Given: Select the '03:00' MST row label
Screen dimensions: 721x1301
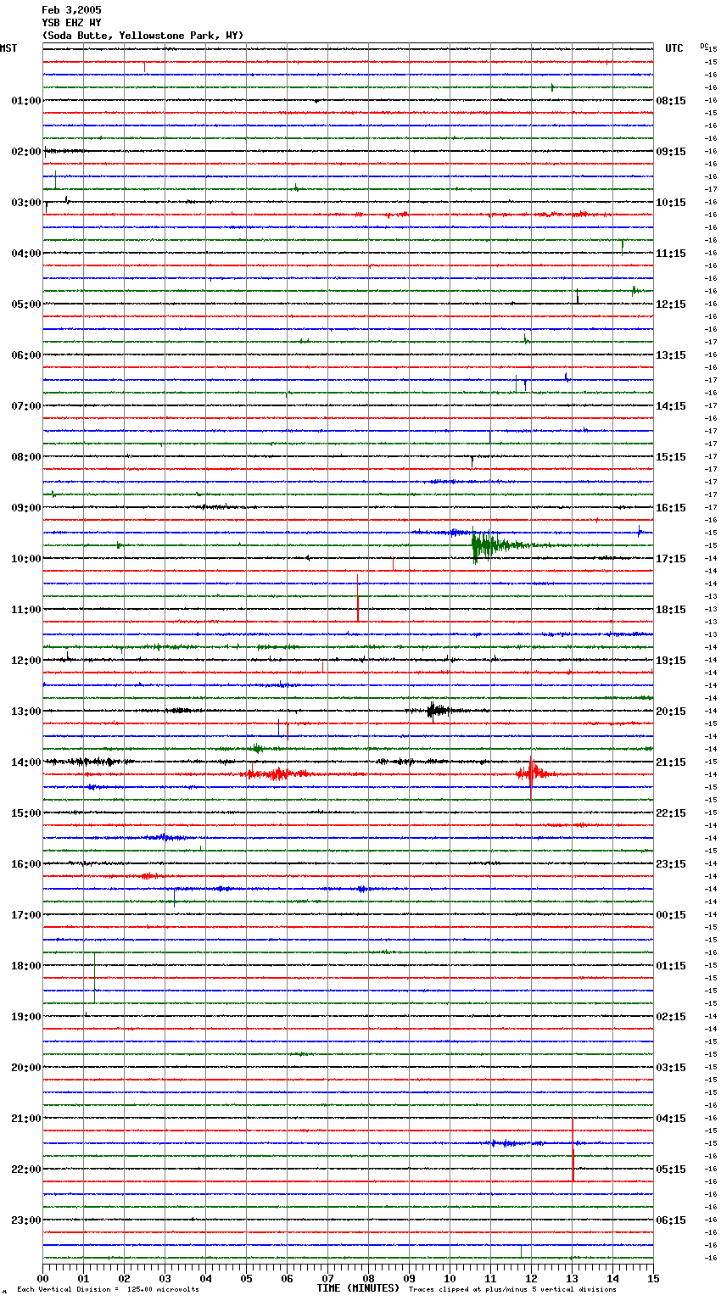Looking at the screenshot, I should tap(26, 203).
